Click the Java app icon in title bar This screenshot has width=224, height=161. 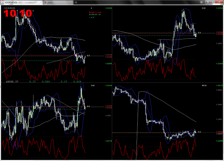click(3, 2)
